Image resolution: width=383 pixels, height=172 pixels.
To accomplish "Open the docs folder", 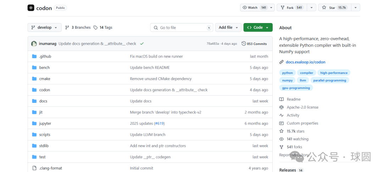I will (x=43, y=101).
